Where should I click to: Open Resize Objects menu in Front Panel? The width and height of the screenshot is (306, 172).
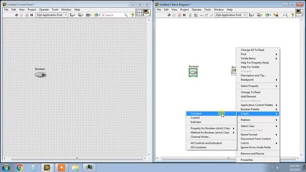[x=88, y=15]
